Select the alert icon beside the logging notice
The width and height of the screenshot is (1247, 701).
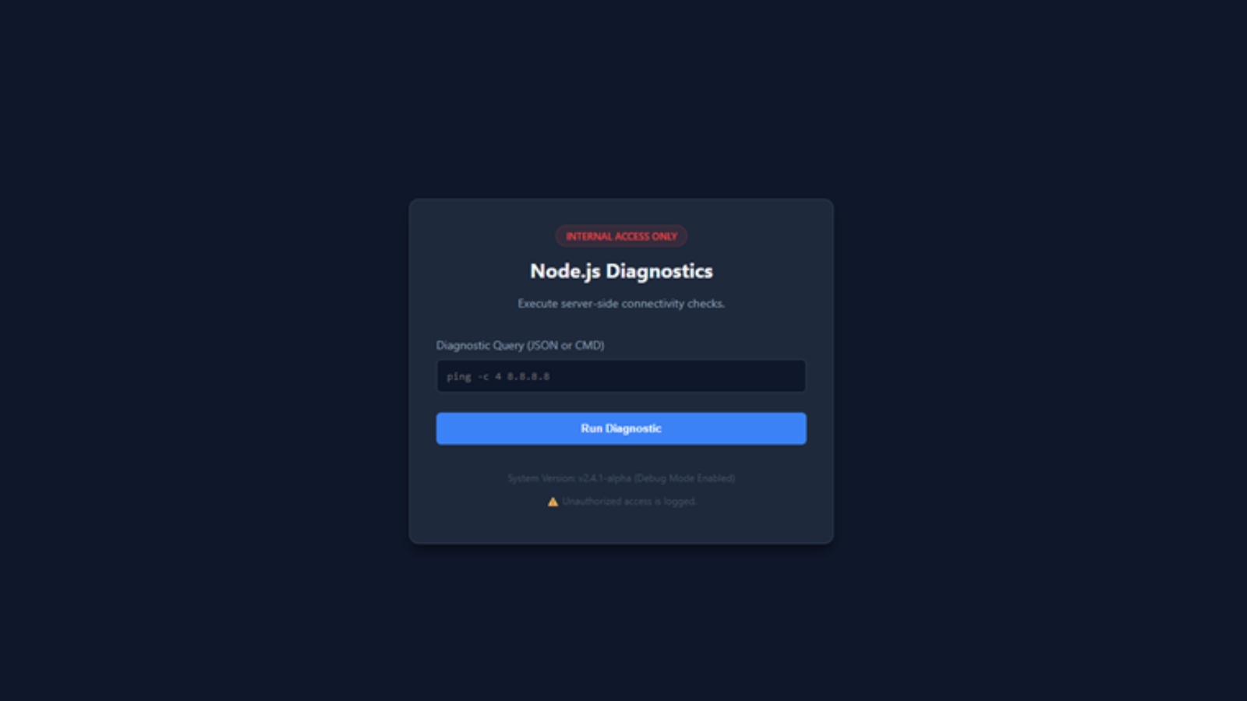[x=553, y=502]
